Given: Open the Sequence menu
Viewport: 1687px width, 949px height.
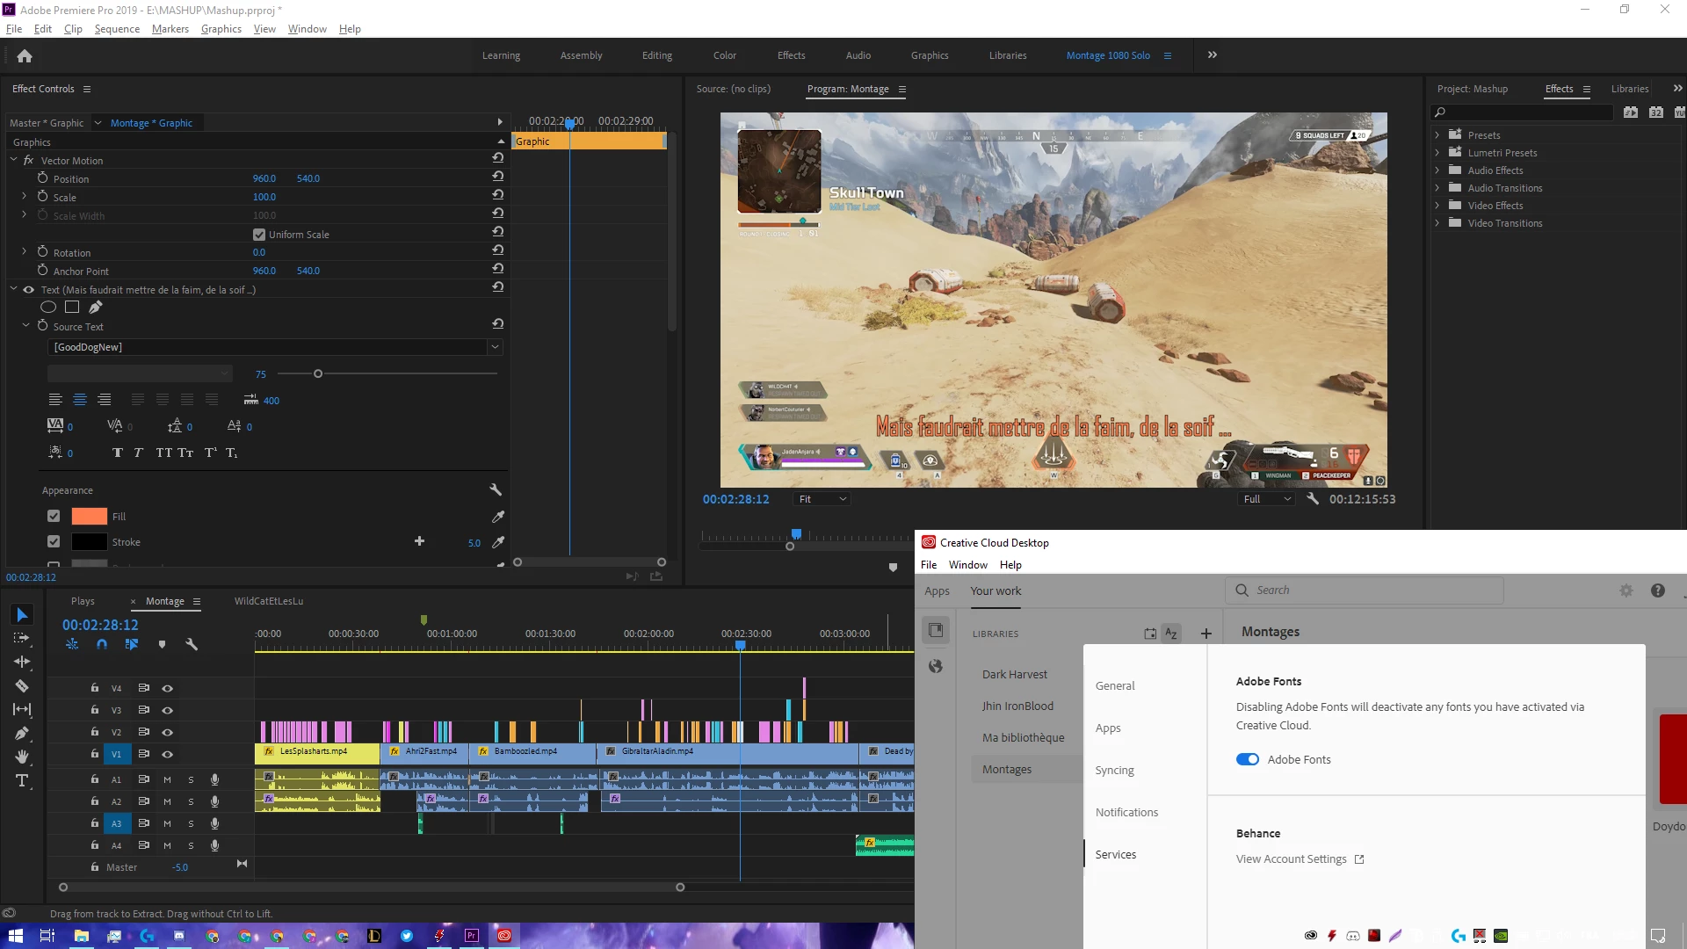Looking at the screenshot, I should 117,29.
